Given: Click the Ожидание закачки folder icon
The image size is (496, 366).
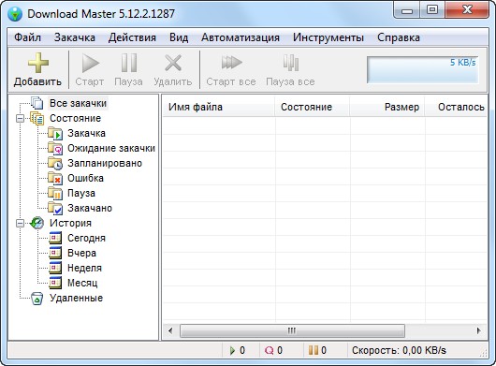Looking at the screenshot, I should pyautogui.click(x=55, y=148).
